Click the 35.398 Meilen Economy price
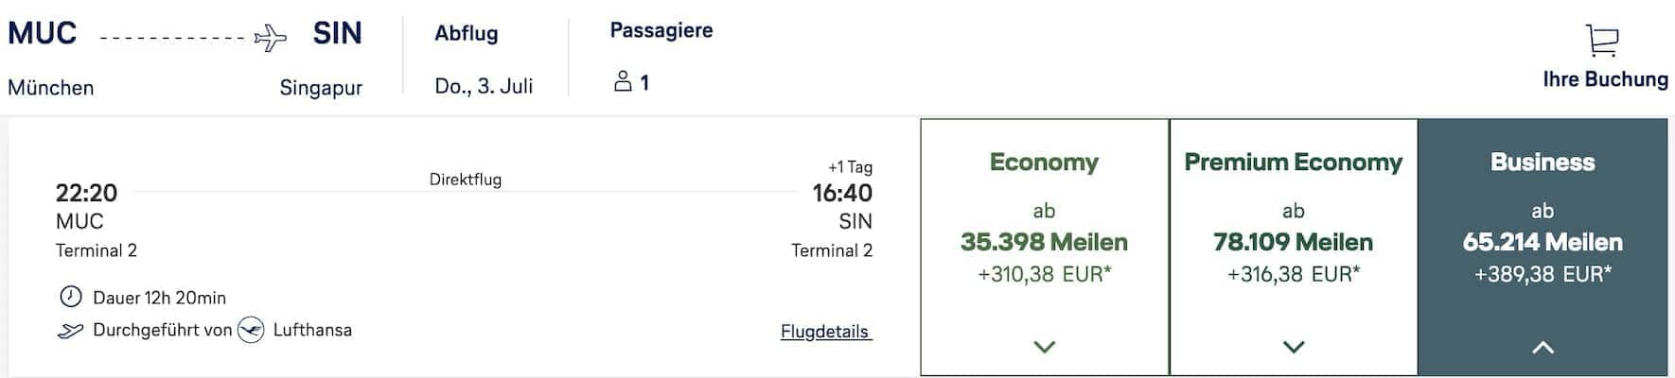1675x378 pixels. click(1044, 242)
